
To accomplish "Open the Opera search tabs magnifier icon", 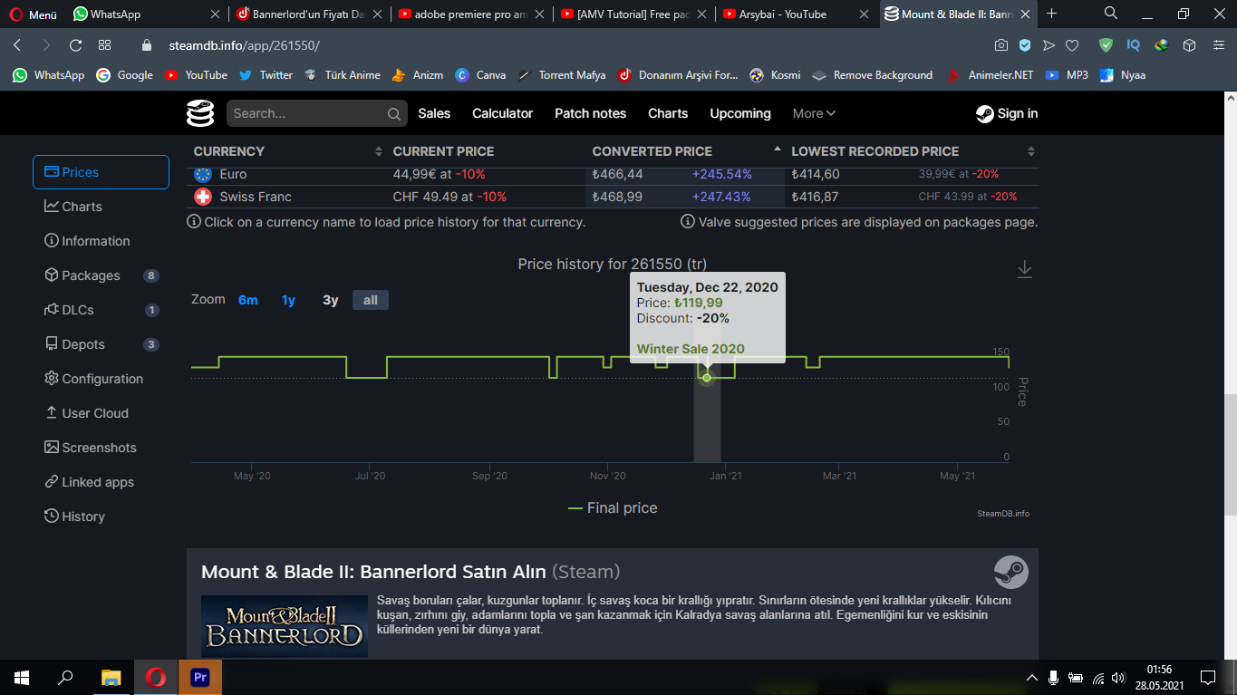I will tap(1111, 14).
